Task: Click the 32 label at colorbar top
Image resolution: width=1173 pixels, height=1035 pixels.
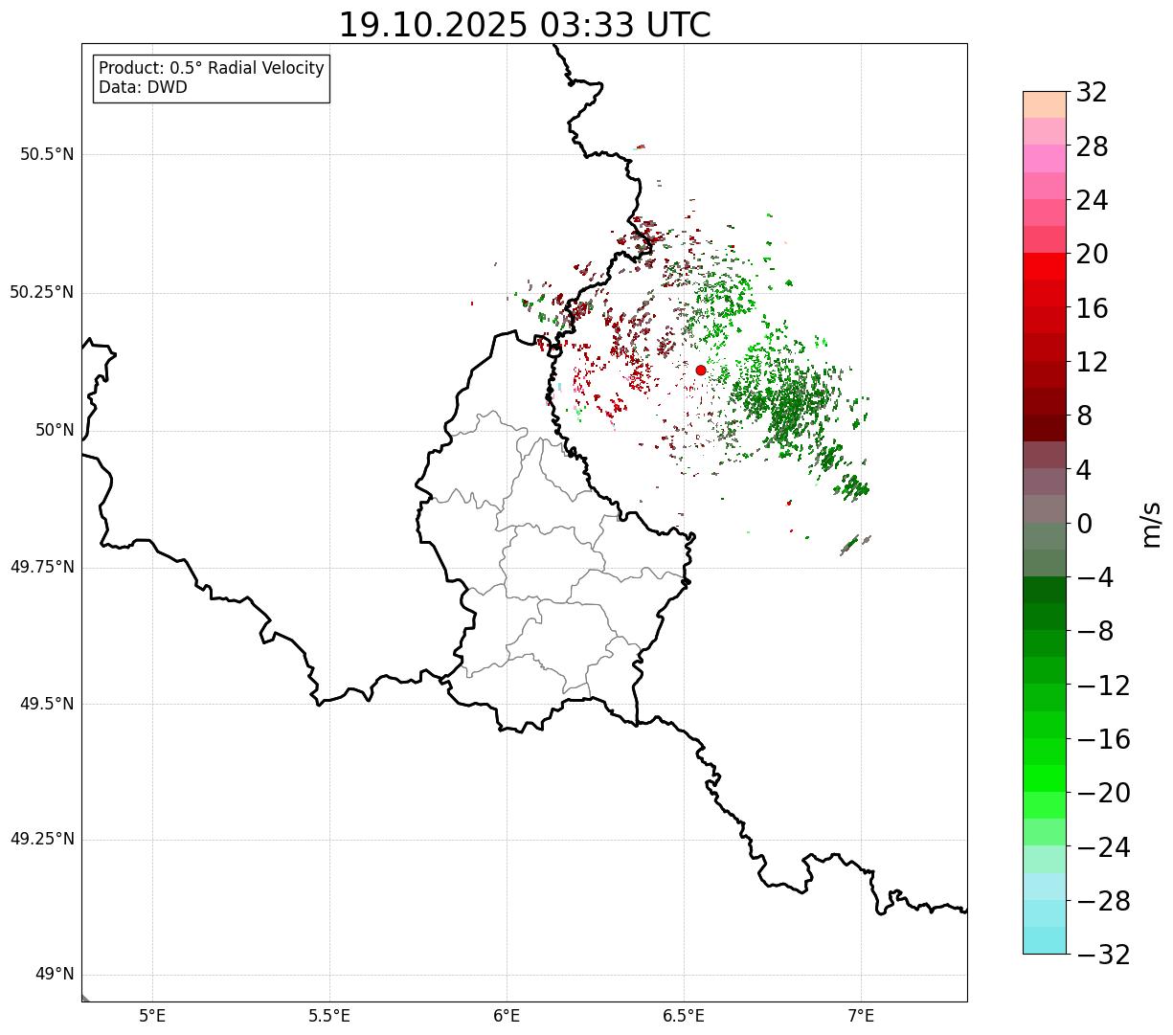Action: 1092,93
